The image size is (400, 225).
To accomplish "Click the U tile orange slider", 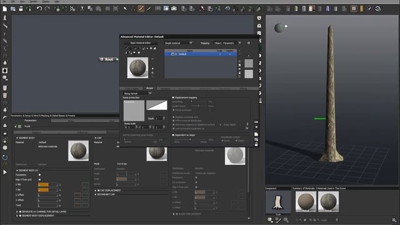I will 47,185.
